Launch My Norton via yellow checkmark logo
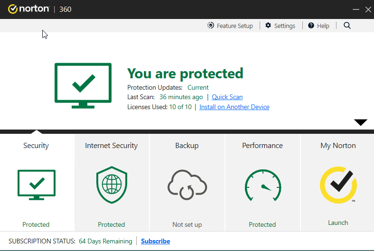Viewport: 374px width, 251px height. click(x=338, y=185)
